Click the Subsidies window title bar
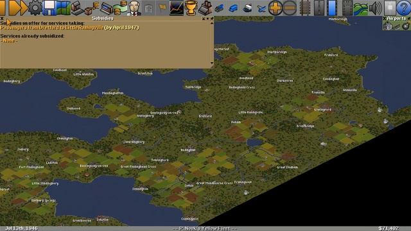This screenshot has height=231, width=411. [103, 19]
